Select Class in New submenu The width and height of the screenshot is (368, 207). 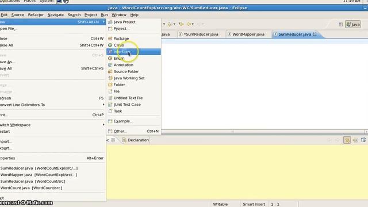(133, 45)
